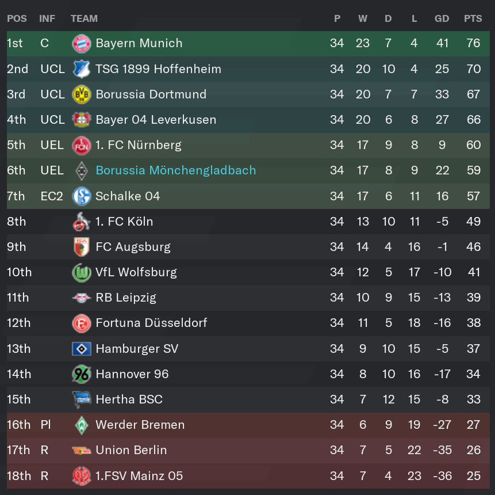The height and width of the screenshot is (495, 495).
Task: Open Borussia Mönchengladbach team link
Action: (x=176, y=170)
